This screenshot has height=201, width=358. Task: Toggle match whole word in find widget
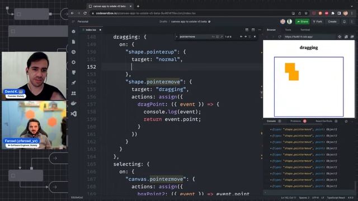pyautogui.click(x=218, y=36)
